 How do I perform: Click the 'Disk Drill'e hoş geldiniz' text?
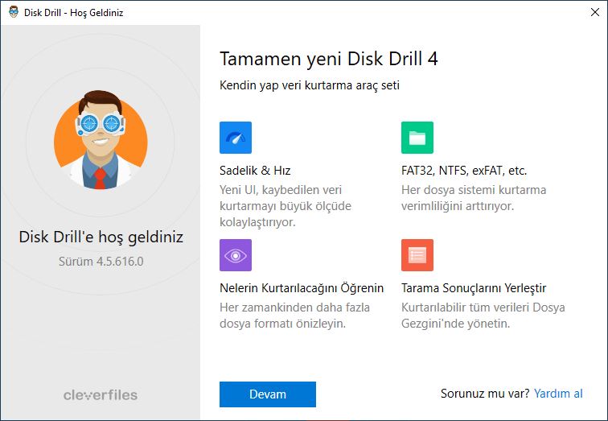[x=101, y=237]
